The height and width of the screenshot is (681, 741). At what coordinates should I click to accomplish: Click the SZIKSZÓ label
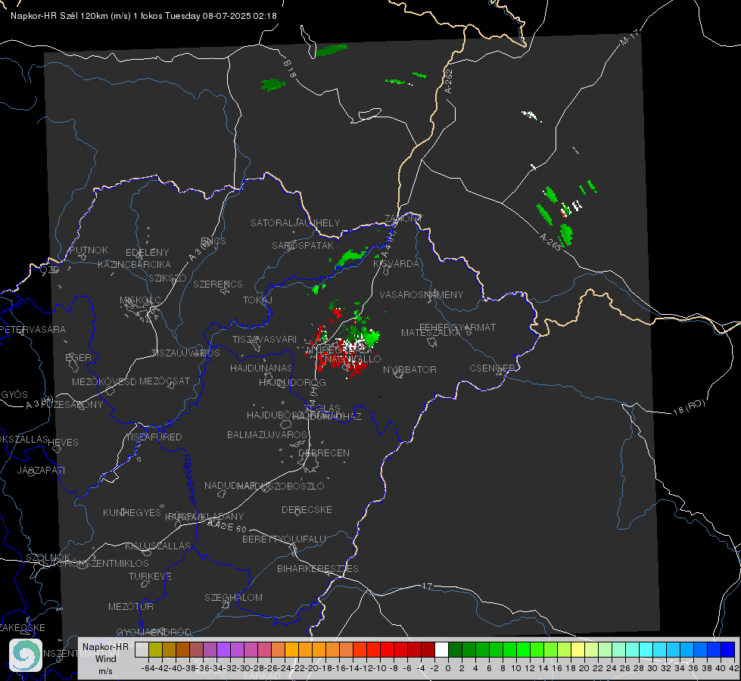(168, 278)
